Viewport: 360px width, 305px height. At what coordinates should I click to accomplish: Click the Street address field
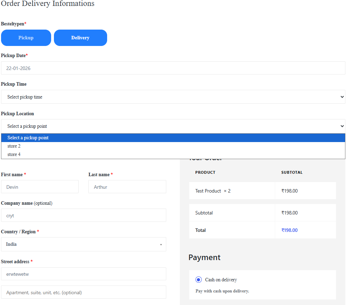coord(83,274)
